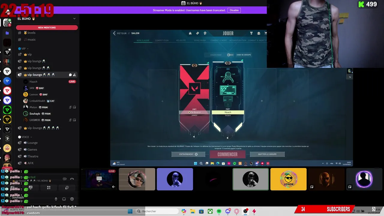Click the soundboard icon in voice panel
Image resolution: width=384 pixels, height=216 pixels.
coord(67,187)
